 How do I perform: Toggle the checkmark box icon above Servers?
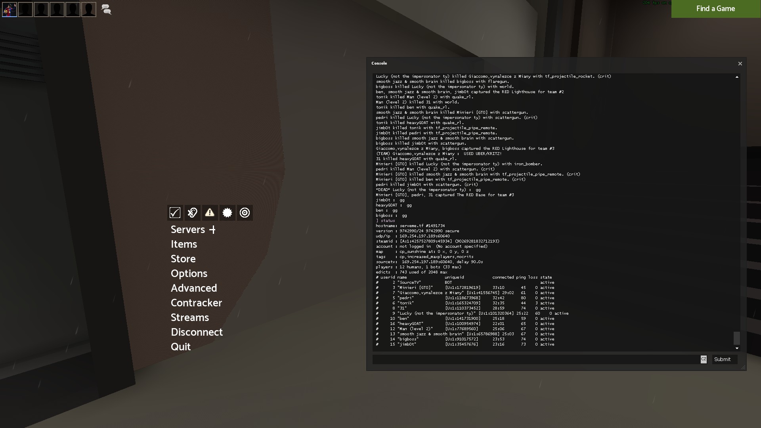(175, 213)
